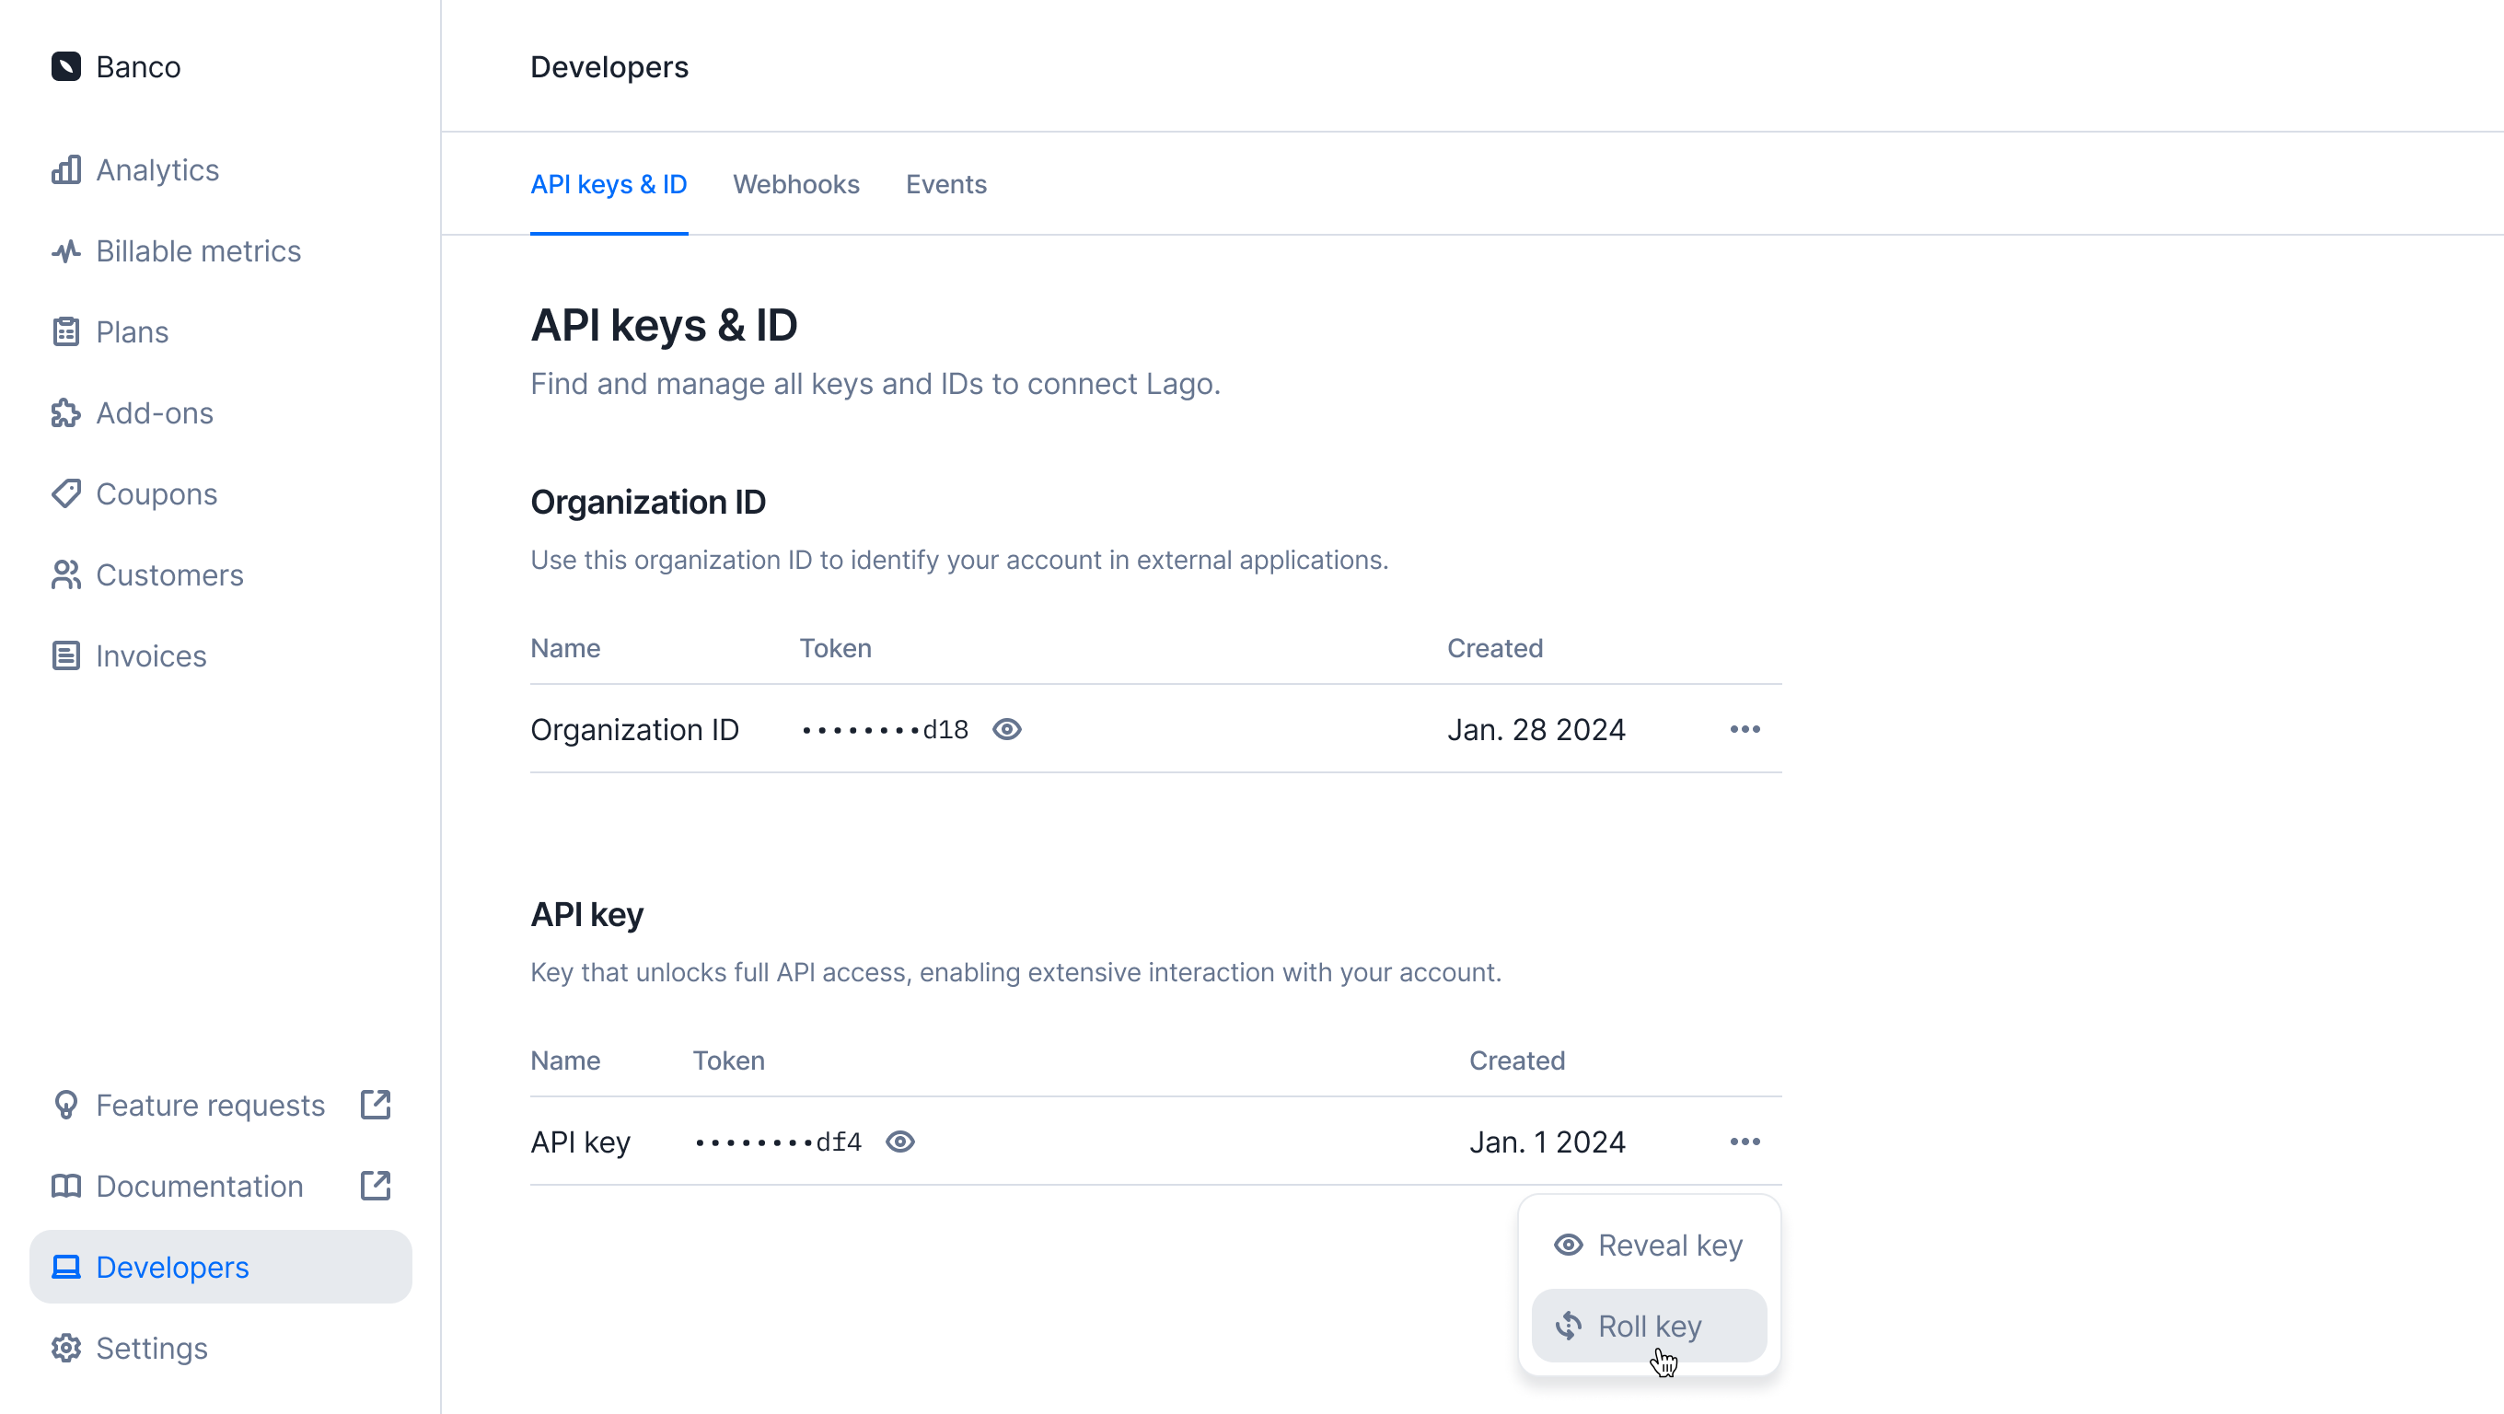Select the Plans clipboard icon
2504x1414 pixels.
(x=65, y=332)
